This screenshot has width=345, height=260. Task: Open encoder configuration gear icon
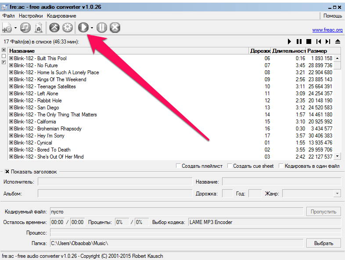[68, 28]
